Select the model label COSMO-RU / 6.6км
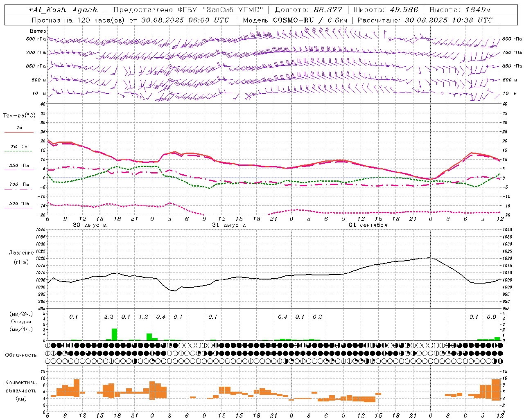 (310, 20)
